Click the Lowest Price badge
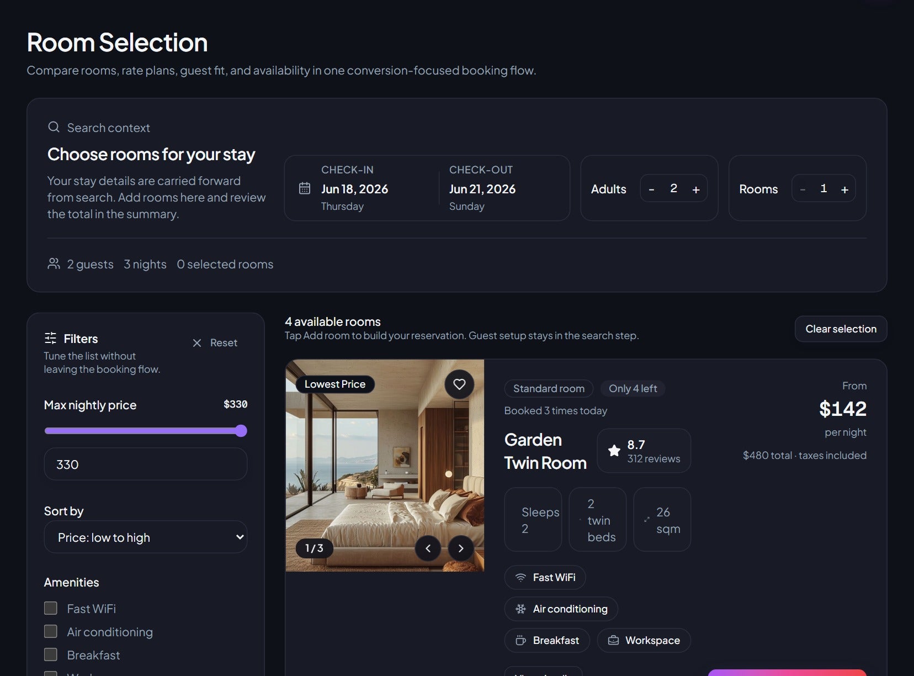Viewport: 914px width, 676px height. 335,384
